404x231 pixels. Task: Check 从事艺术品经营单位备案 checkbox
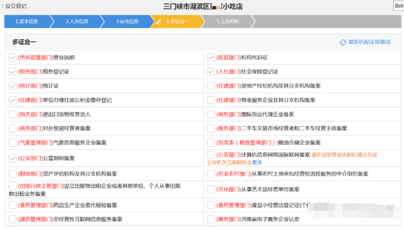click(211, 189)
